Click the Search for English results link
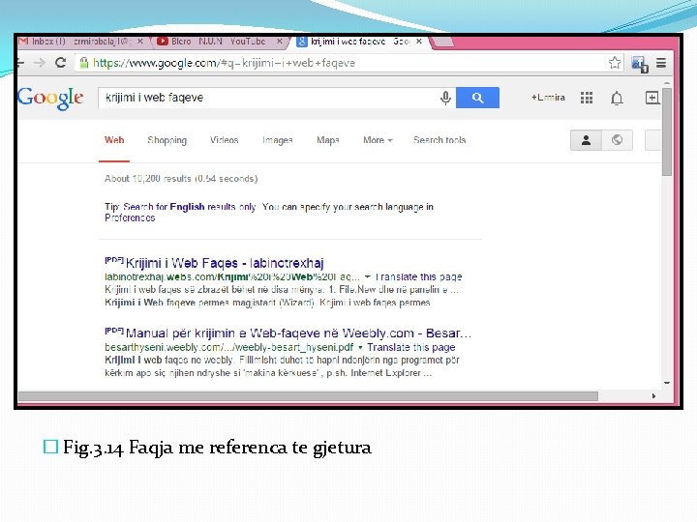This screenshot has width=697, height=522. (x=190, y=207)
